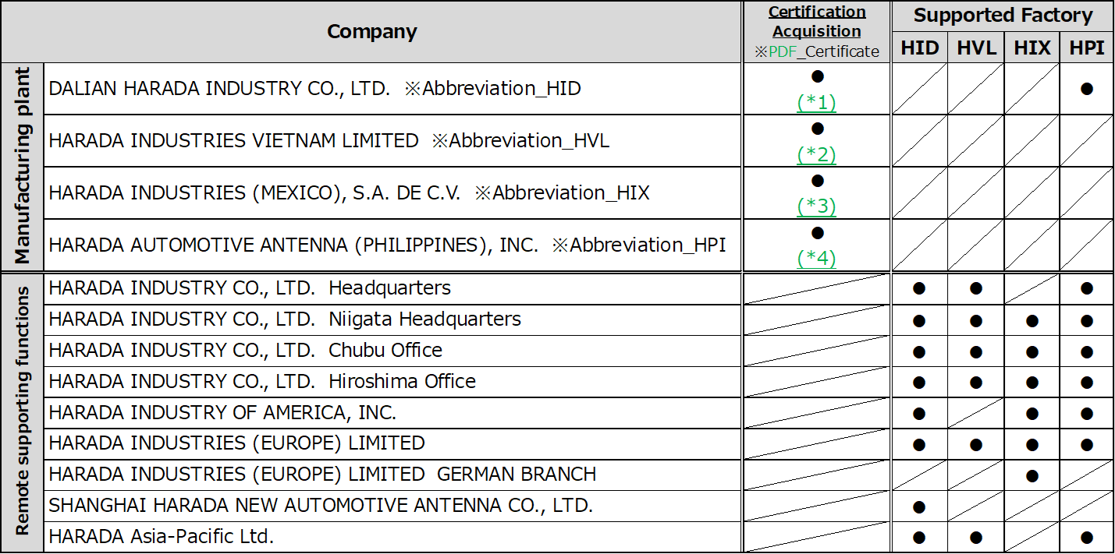1115x554 pixels.
Task: Click HID dot in Harada Industry of America row
Action: tap(919, 413)
